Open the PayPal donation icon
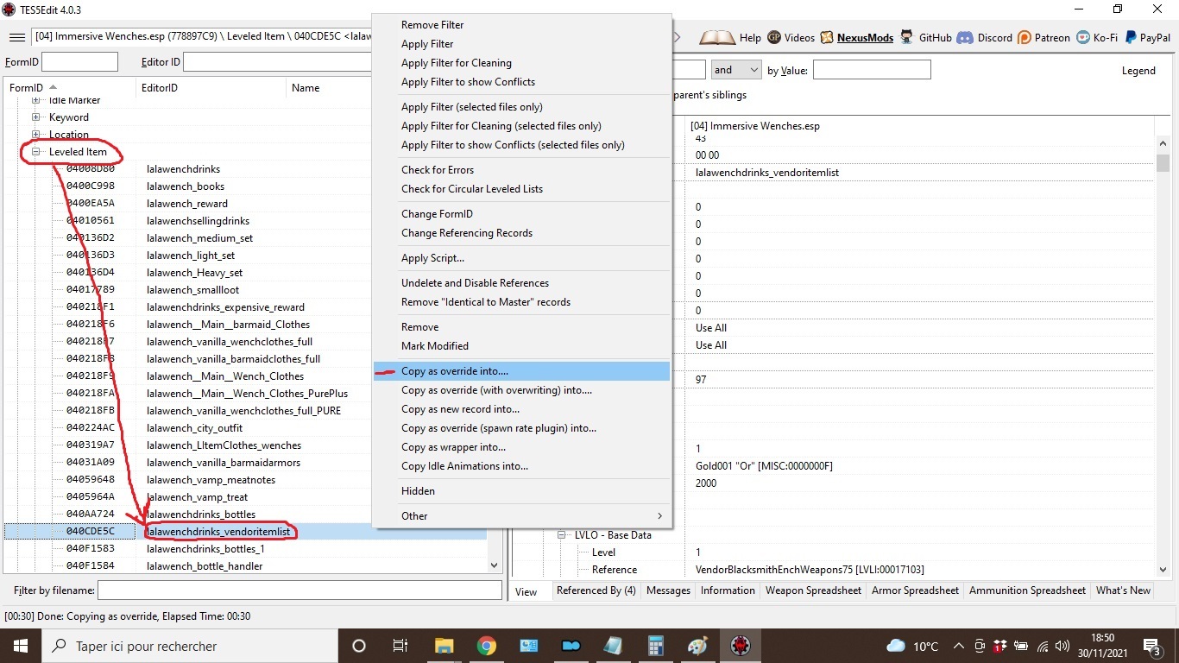 (1129, 37)
